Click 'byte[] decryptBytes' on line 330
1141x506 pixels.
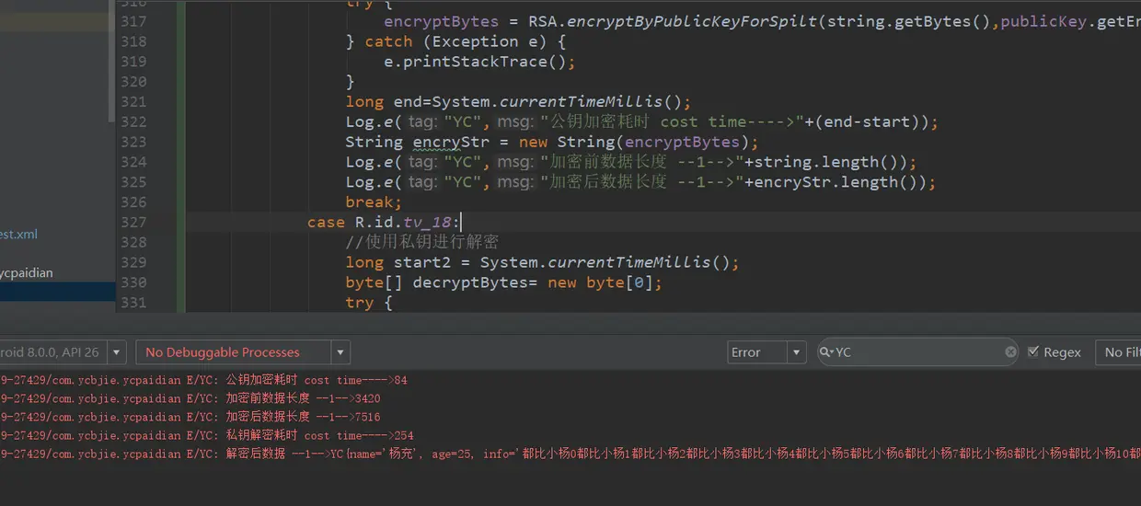tap(503, 282)
